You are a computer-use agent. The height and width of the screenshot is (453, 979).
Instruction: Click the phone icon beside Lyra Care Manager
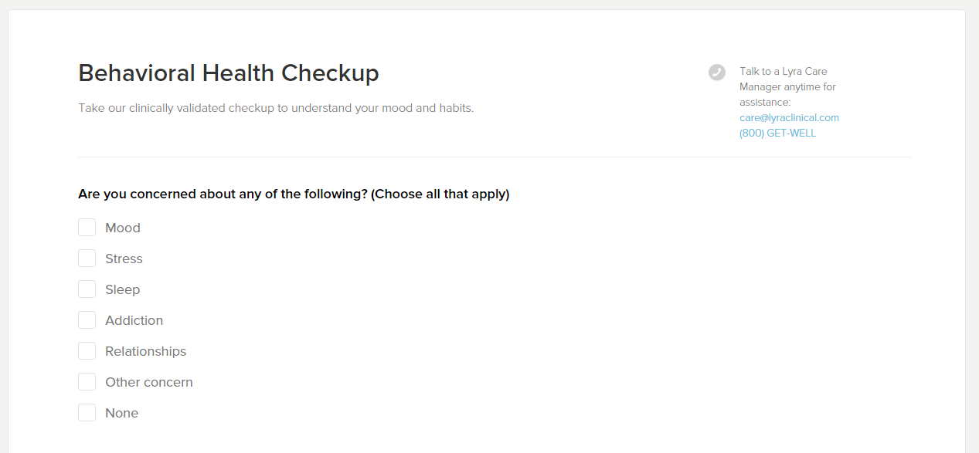[x=717, y=72]
